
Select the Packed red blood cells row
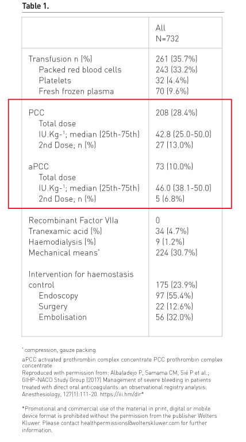[122, 69]
